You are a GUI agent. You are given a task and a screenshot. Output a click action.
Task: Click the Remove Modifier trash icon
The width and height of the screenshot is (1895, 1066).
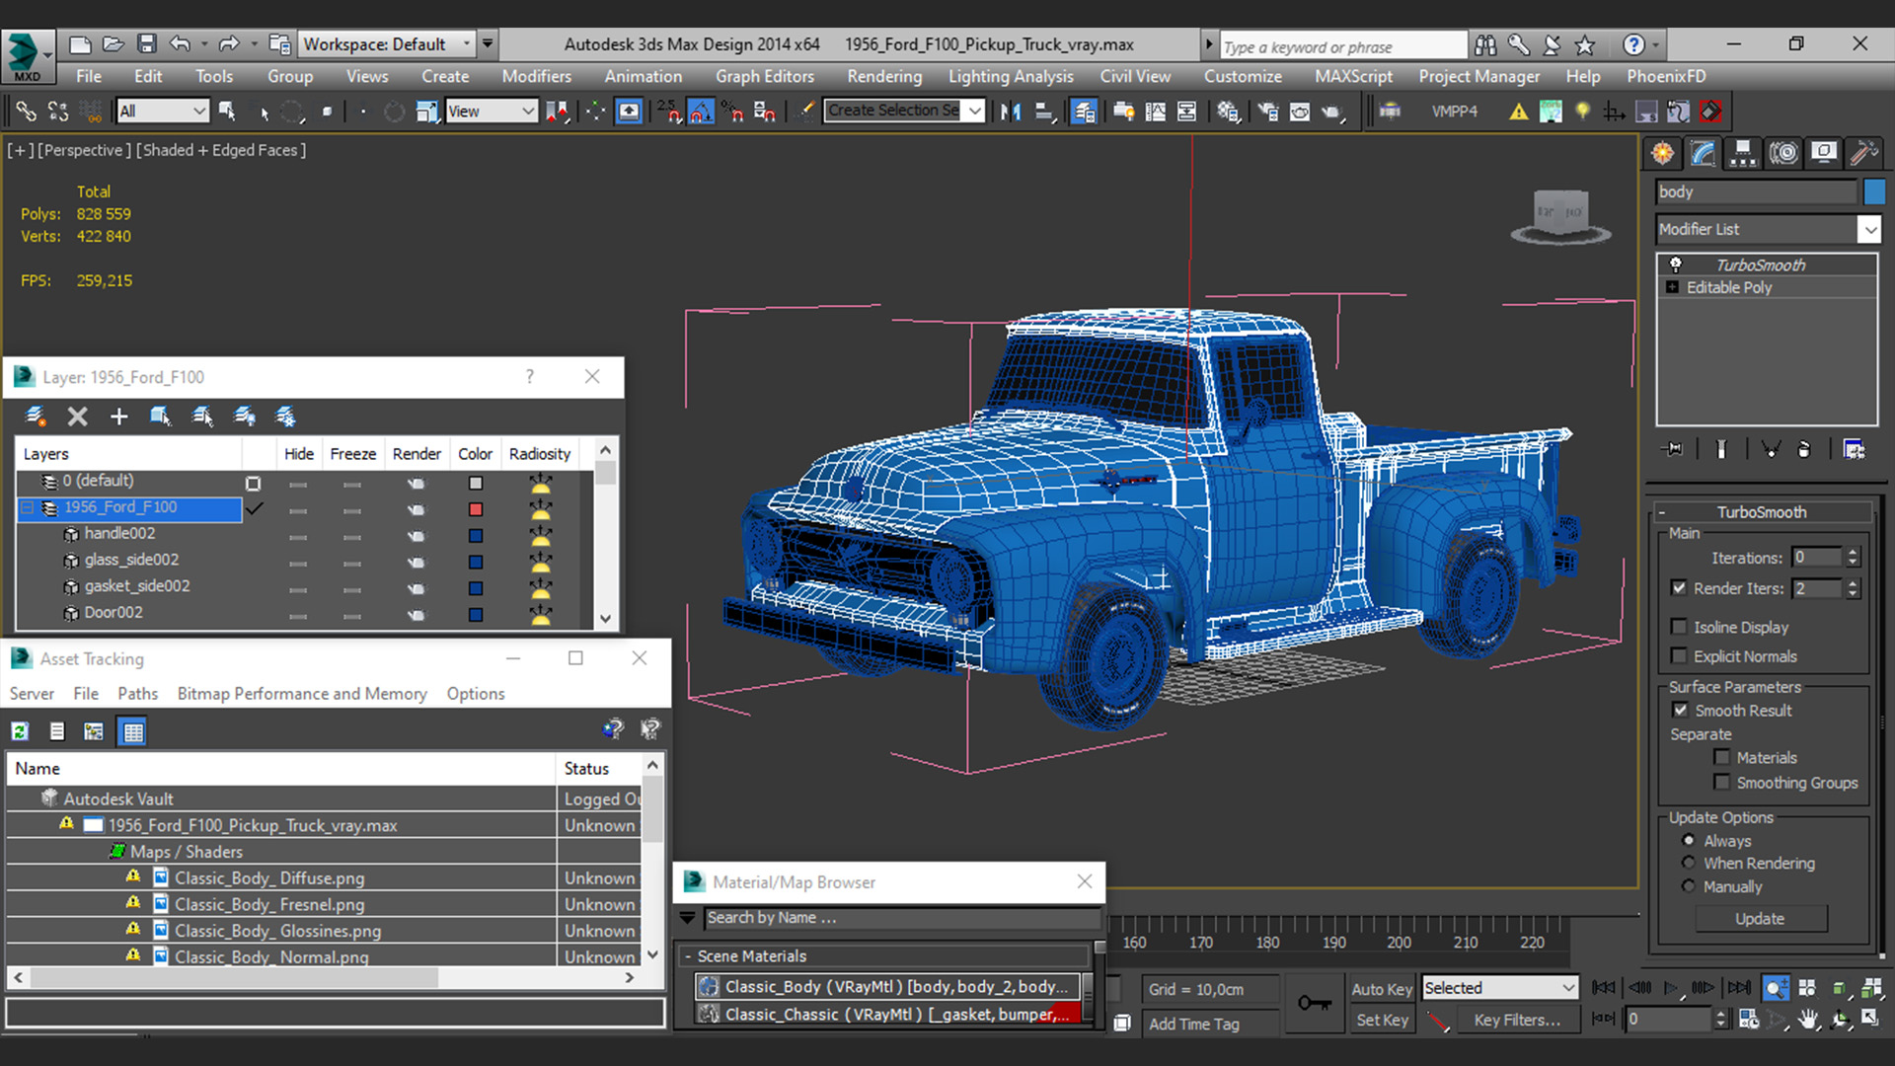[x=1804, y=450]
